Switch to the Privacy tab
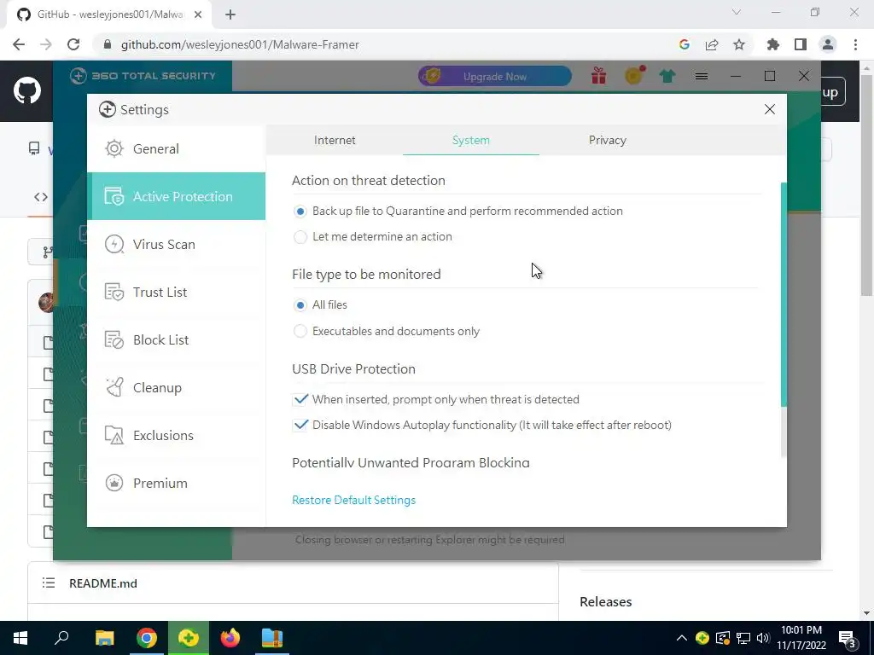Image resolution: width=874 pixels, height=655 pixels. click(608, 141)
